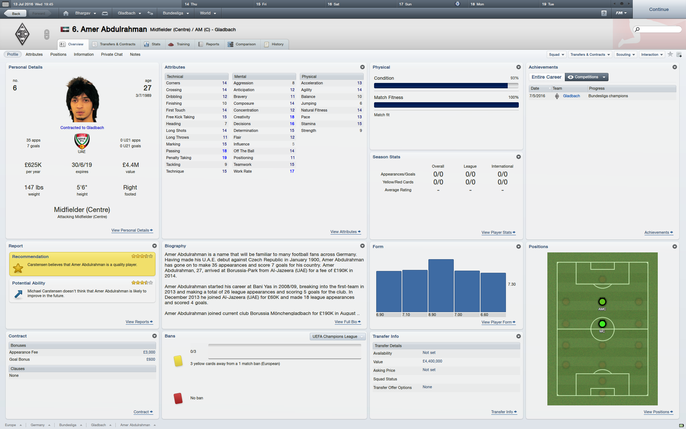Click the UAE national team crest
The image size is (686, 429).
pyautogui.click(x=82, y=141)
